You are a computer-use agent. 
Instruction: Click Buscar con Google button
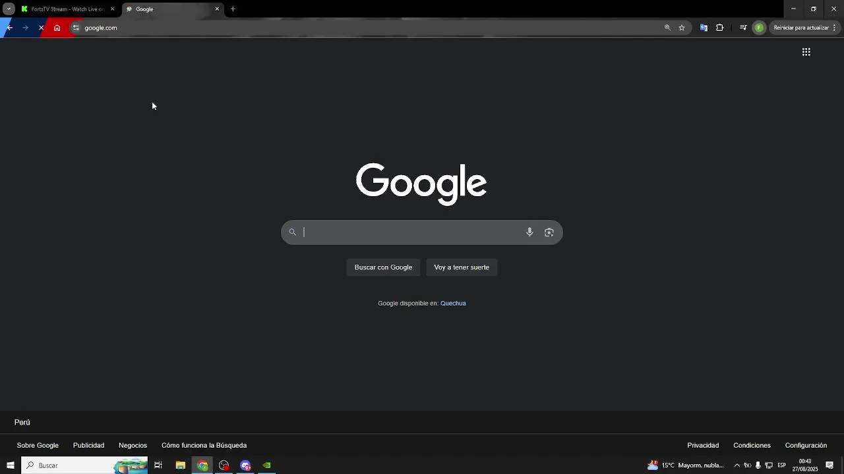pyautogui.click(x=383, y=267)
